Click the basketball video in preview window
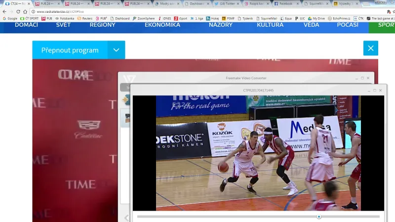395x222 pixels. (258, 153)
